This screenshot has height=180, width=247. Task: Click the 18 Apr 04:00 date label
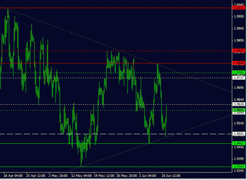coord(13,176)
